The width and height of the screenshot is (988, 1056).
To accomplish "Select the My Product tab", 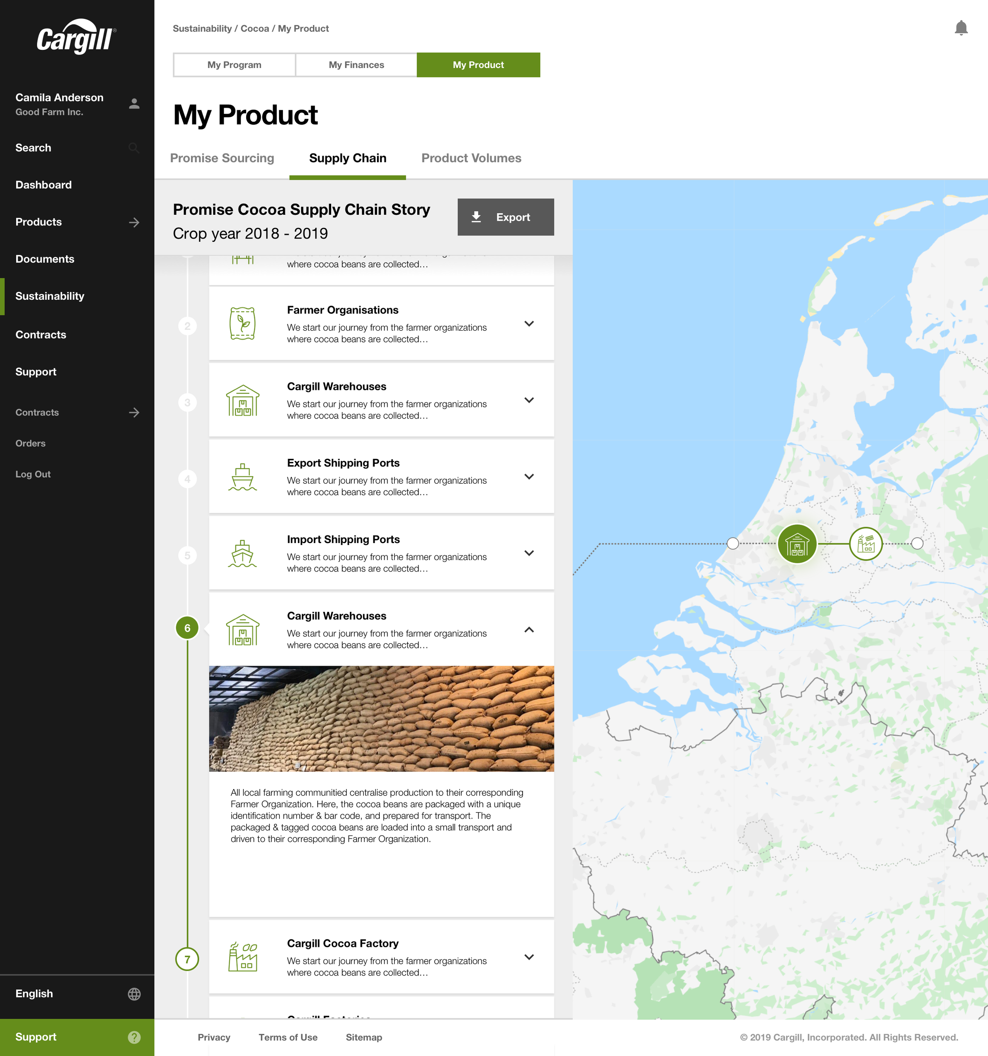I will coord(478,65).
